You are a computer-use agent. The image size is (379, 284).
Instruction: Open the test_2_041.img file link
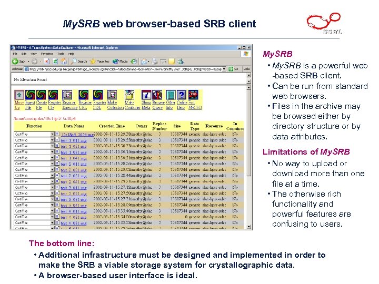(x=74, y=181)
